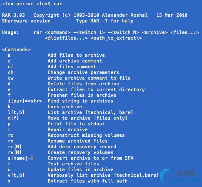The width and height of the screenshot is (202, 187).
Task: Click the <Commands> section header
Action: 16,49
